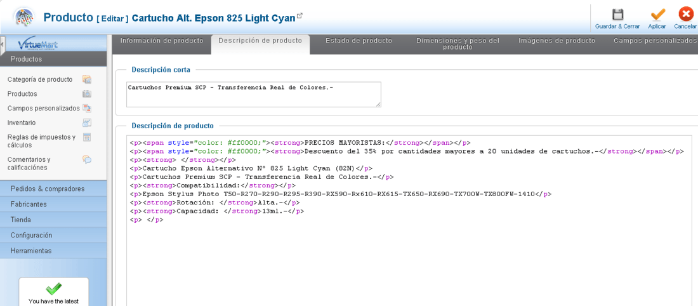Expand Pedidos & compradores section
The image size is (698, 306).
click(53, 189)
